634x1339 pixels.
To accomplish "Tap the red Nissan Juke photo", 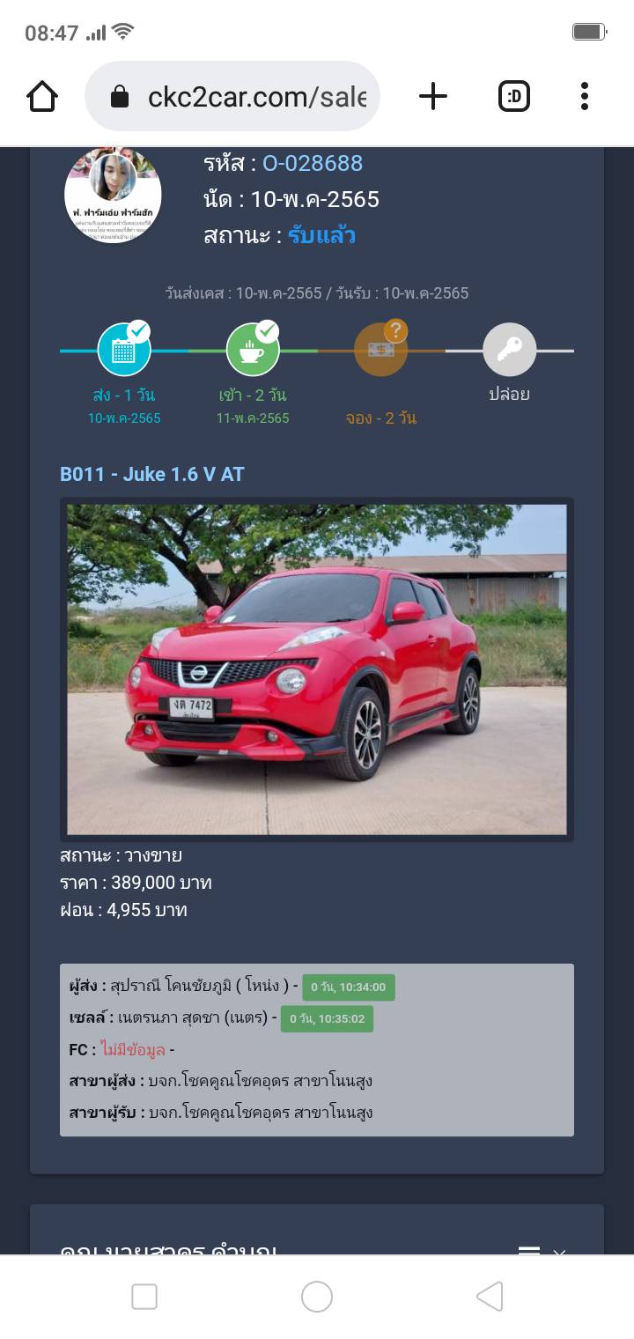I will coord(317,669).
